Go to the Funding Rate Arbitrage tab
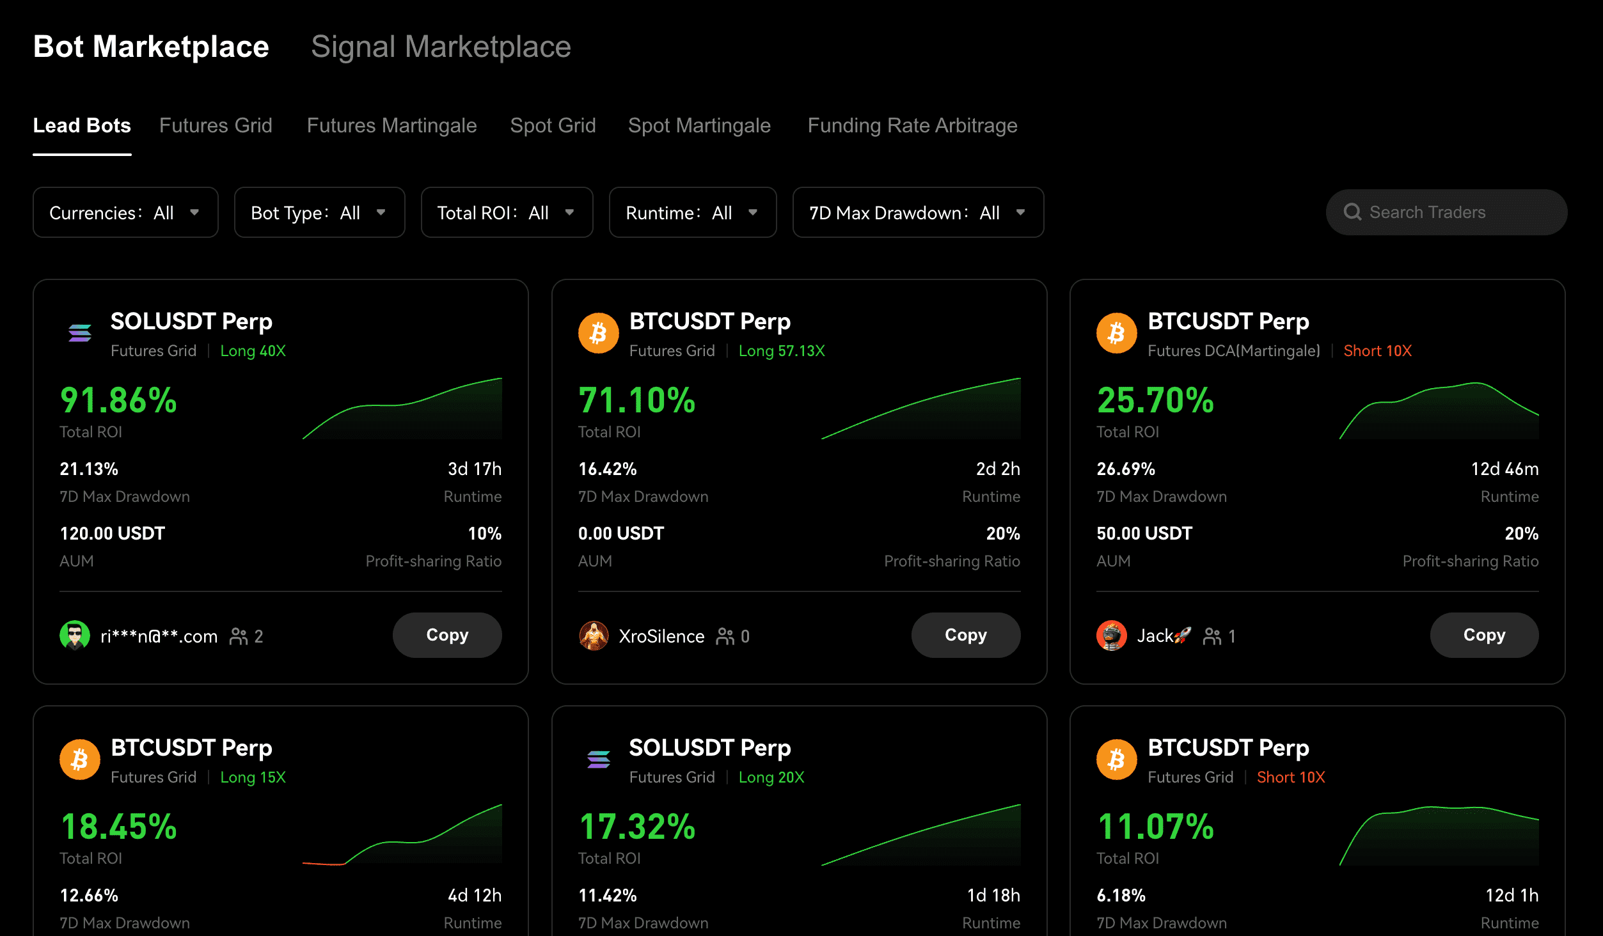This screenshot has height=936, width=1603. 912,125
